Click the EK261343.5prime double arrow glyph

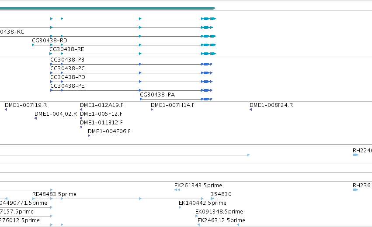pyautogui.click(x=177, y=190)
